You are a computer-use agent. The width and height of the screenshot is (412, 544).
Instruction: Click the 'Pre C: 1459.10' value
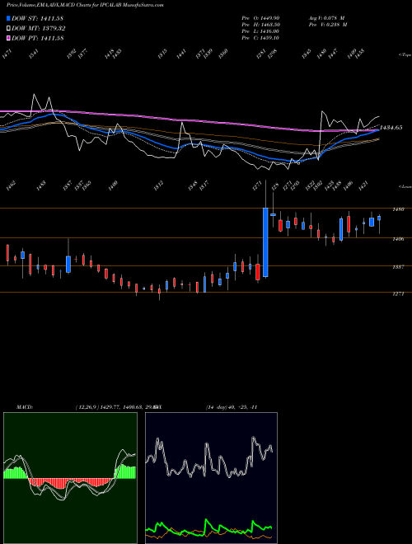260,38
